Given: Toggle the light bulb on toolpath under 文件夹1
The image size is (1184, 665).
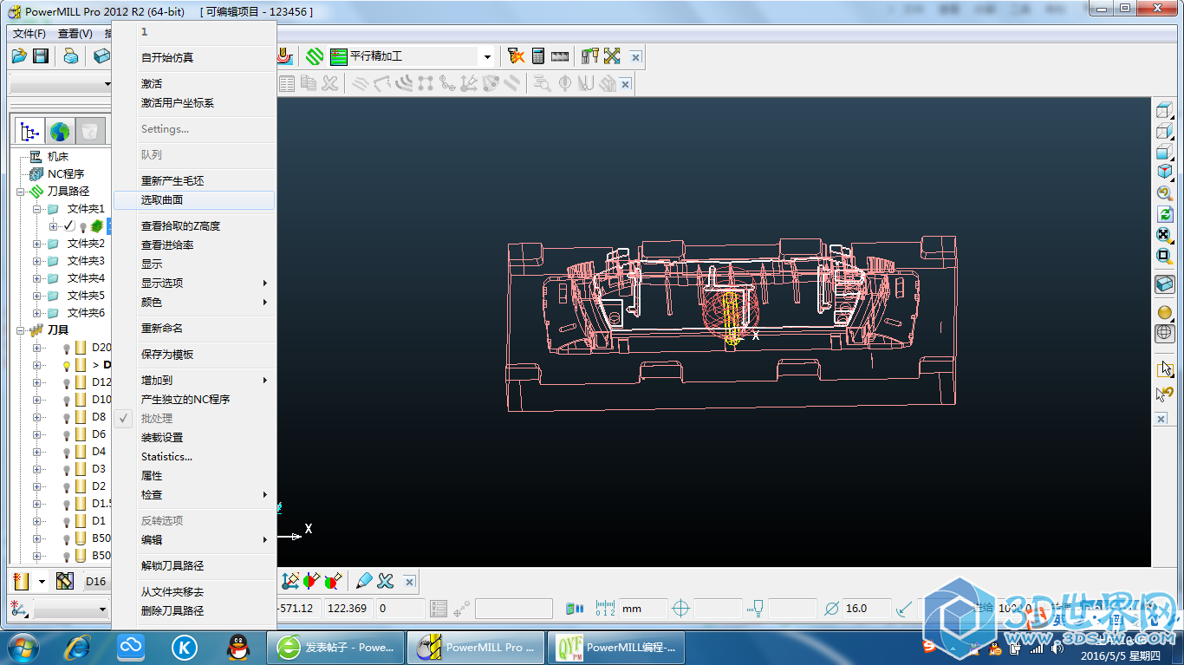Looking at the screenshot, I should pyautogui.click(x=83, y=226).
